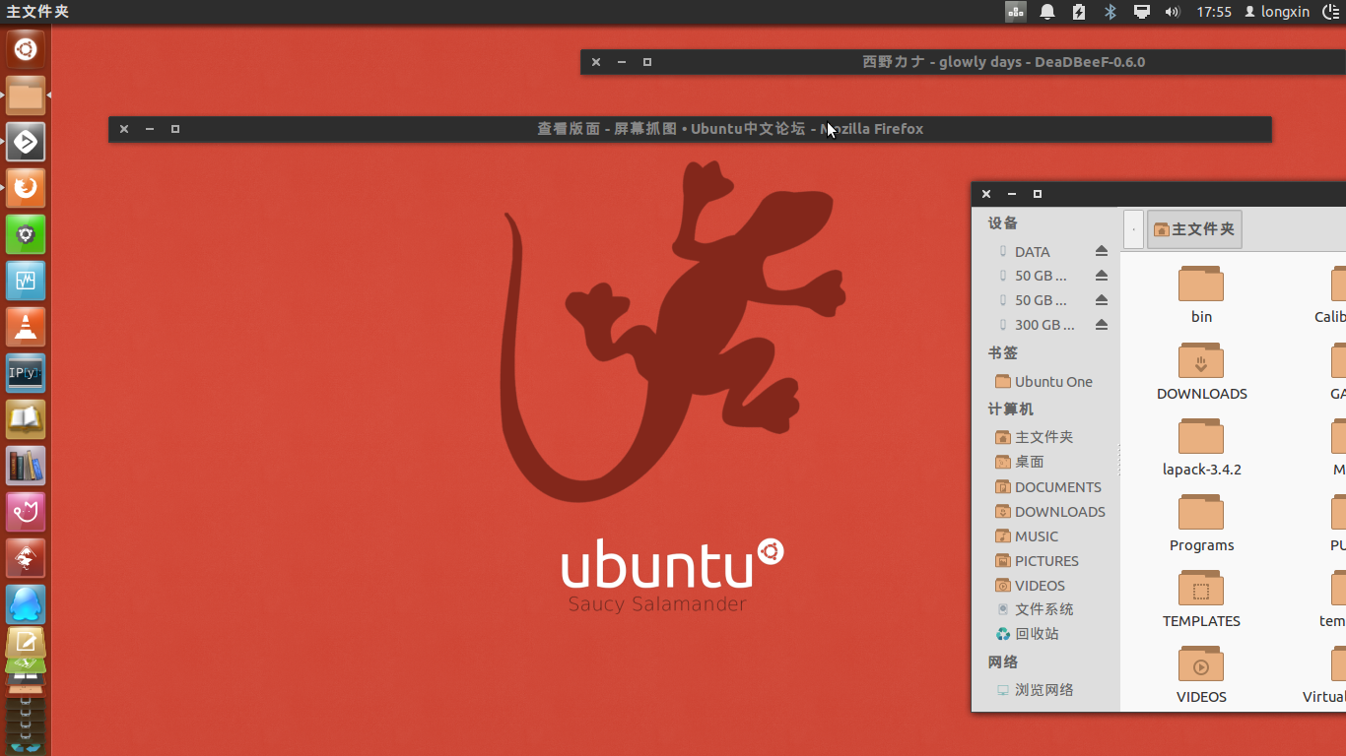This screenshot has height=756, width=1346.
Task: Eject the DATA drive in Files sidebar
Action: (x=1102, y=251)
